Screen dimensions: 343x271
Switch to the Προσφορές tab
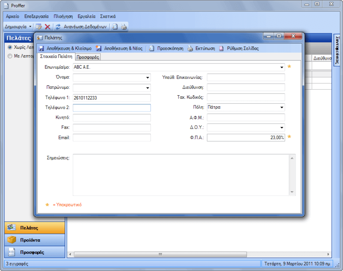88,57
